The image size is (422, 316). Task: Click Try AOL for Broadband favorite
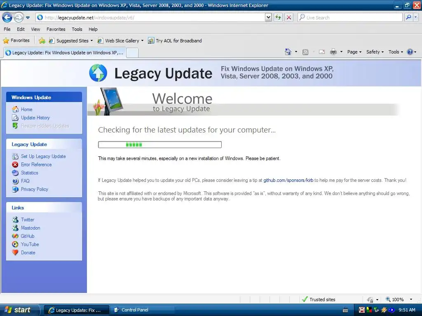tap(175, 41)
